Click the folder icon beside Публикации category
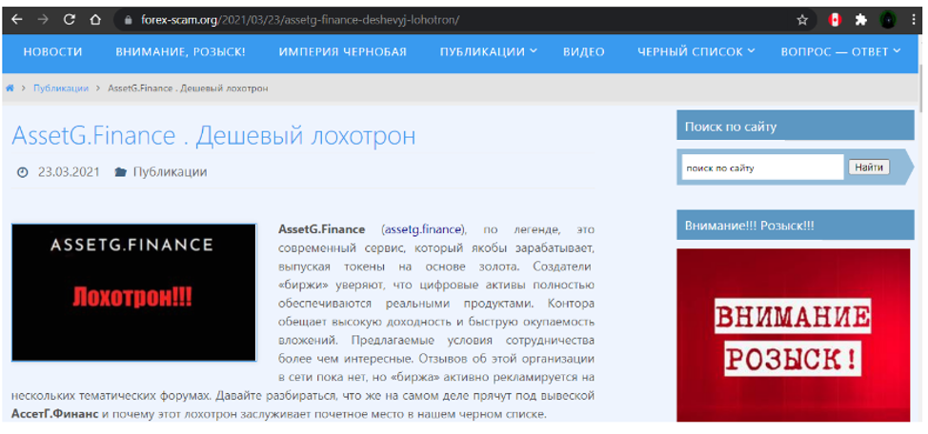Image resolution: width=928 pixels, height=434 pixels. [x=120, y=172]
